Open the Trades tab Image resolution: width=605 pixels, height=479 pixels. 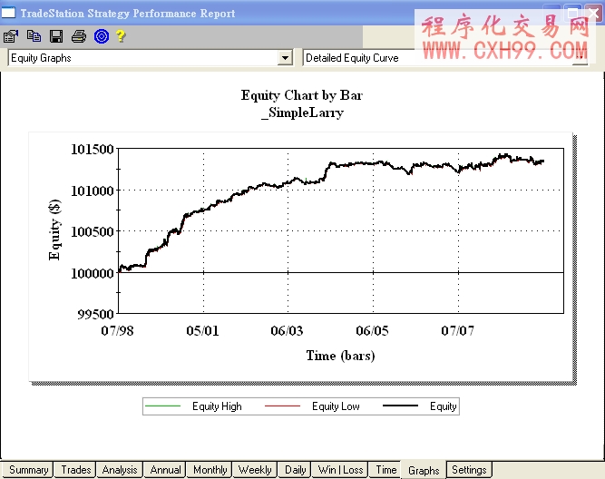point(76,470)
